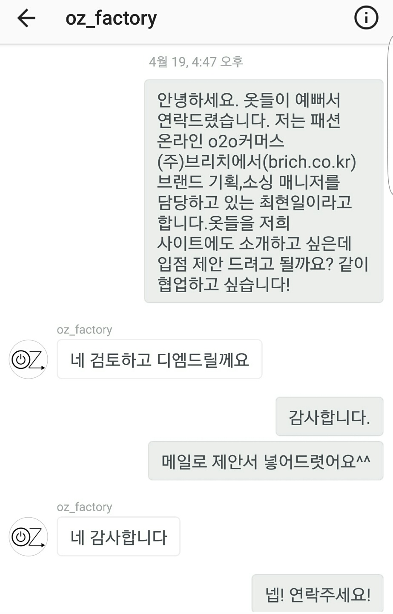Image resolution: width=393 pixels, height=614 pixels.
Task: Click the oz_factory sender name above '네 검토하고 디엠드릴께요'
Action: (84, 330)
